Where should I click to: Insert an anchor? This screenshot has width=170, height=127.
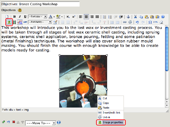point(128,17)
